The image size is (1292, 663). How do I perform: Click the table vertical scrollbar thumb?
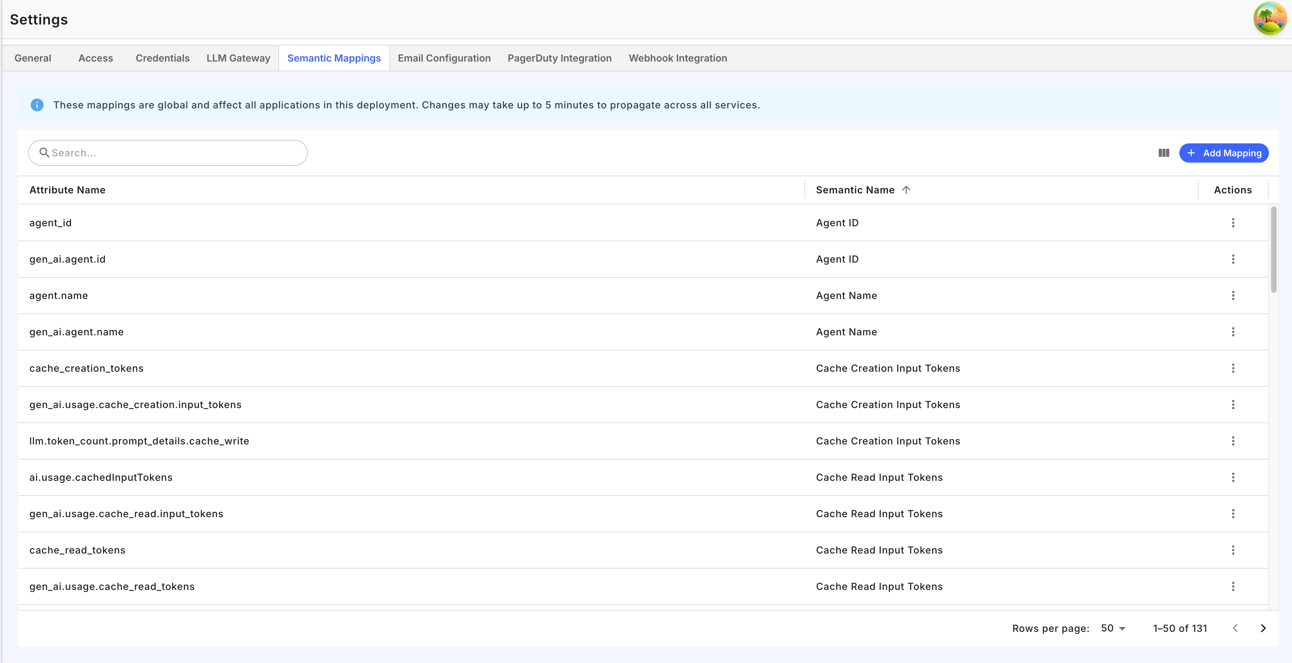pos(1273,249)
